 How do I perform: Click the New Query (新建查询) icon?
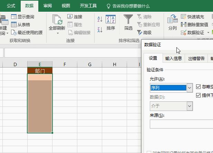[x=4, y=20]
